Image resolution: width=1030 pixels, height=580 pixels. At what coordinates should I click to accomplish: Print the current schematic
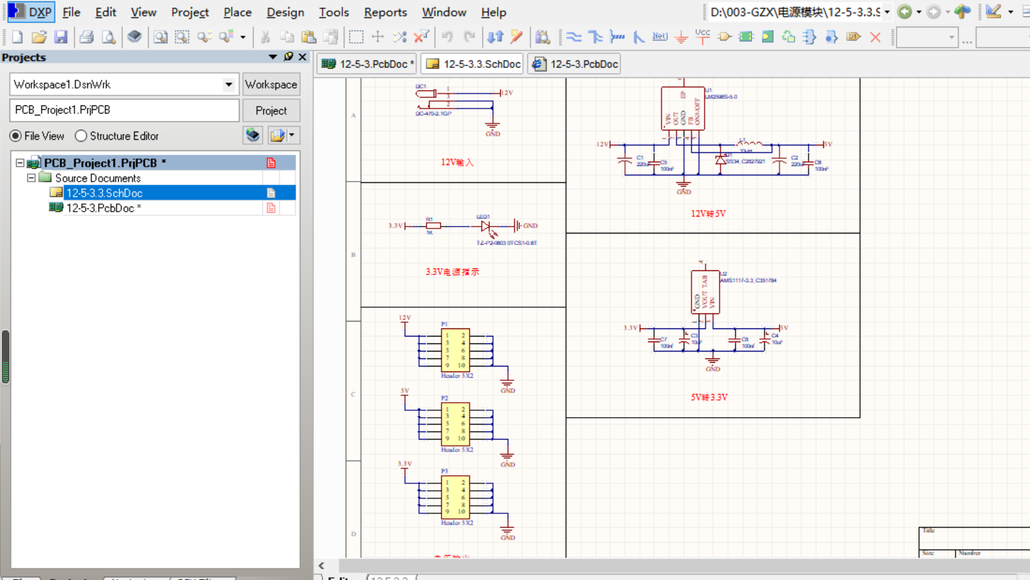coord(87,37)
